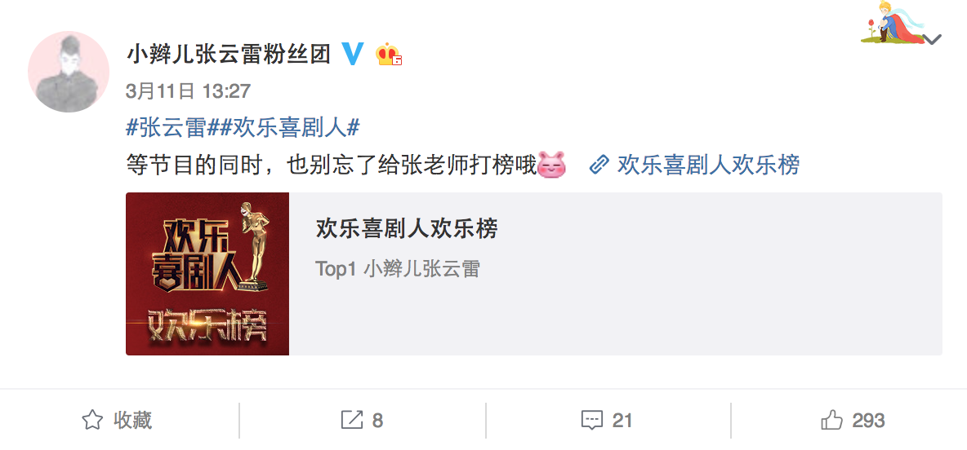Open the 3月11日 13:27 timestamp link
The width and height of the screenshot is (967, 450).
click(188, 92)
